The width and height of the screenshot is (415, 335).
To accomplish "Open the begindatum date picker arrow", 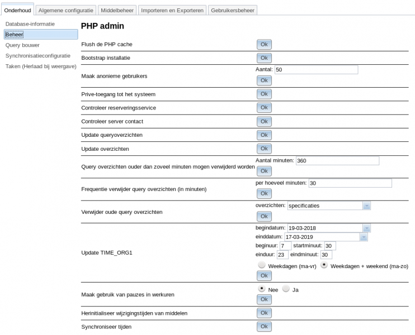I will pos(366,228).
